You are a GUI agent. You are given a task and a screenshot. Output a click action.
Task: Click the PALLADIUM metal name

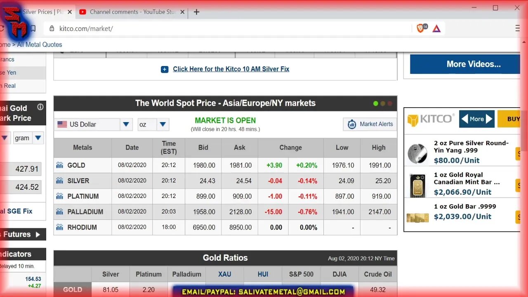pos(85,212)
